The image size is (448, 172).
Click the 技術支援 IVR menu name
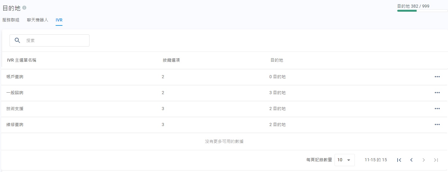pyautogui.click(x=15, y=109)
